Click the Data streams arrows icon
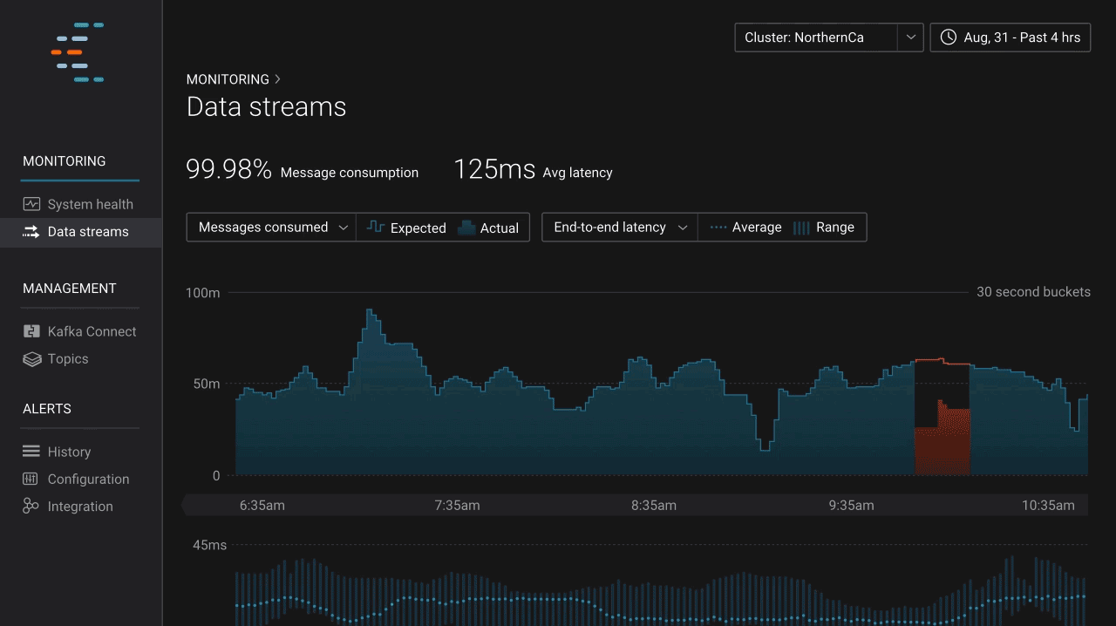Screen dimensions: 1116x626 [31, 232]
